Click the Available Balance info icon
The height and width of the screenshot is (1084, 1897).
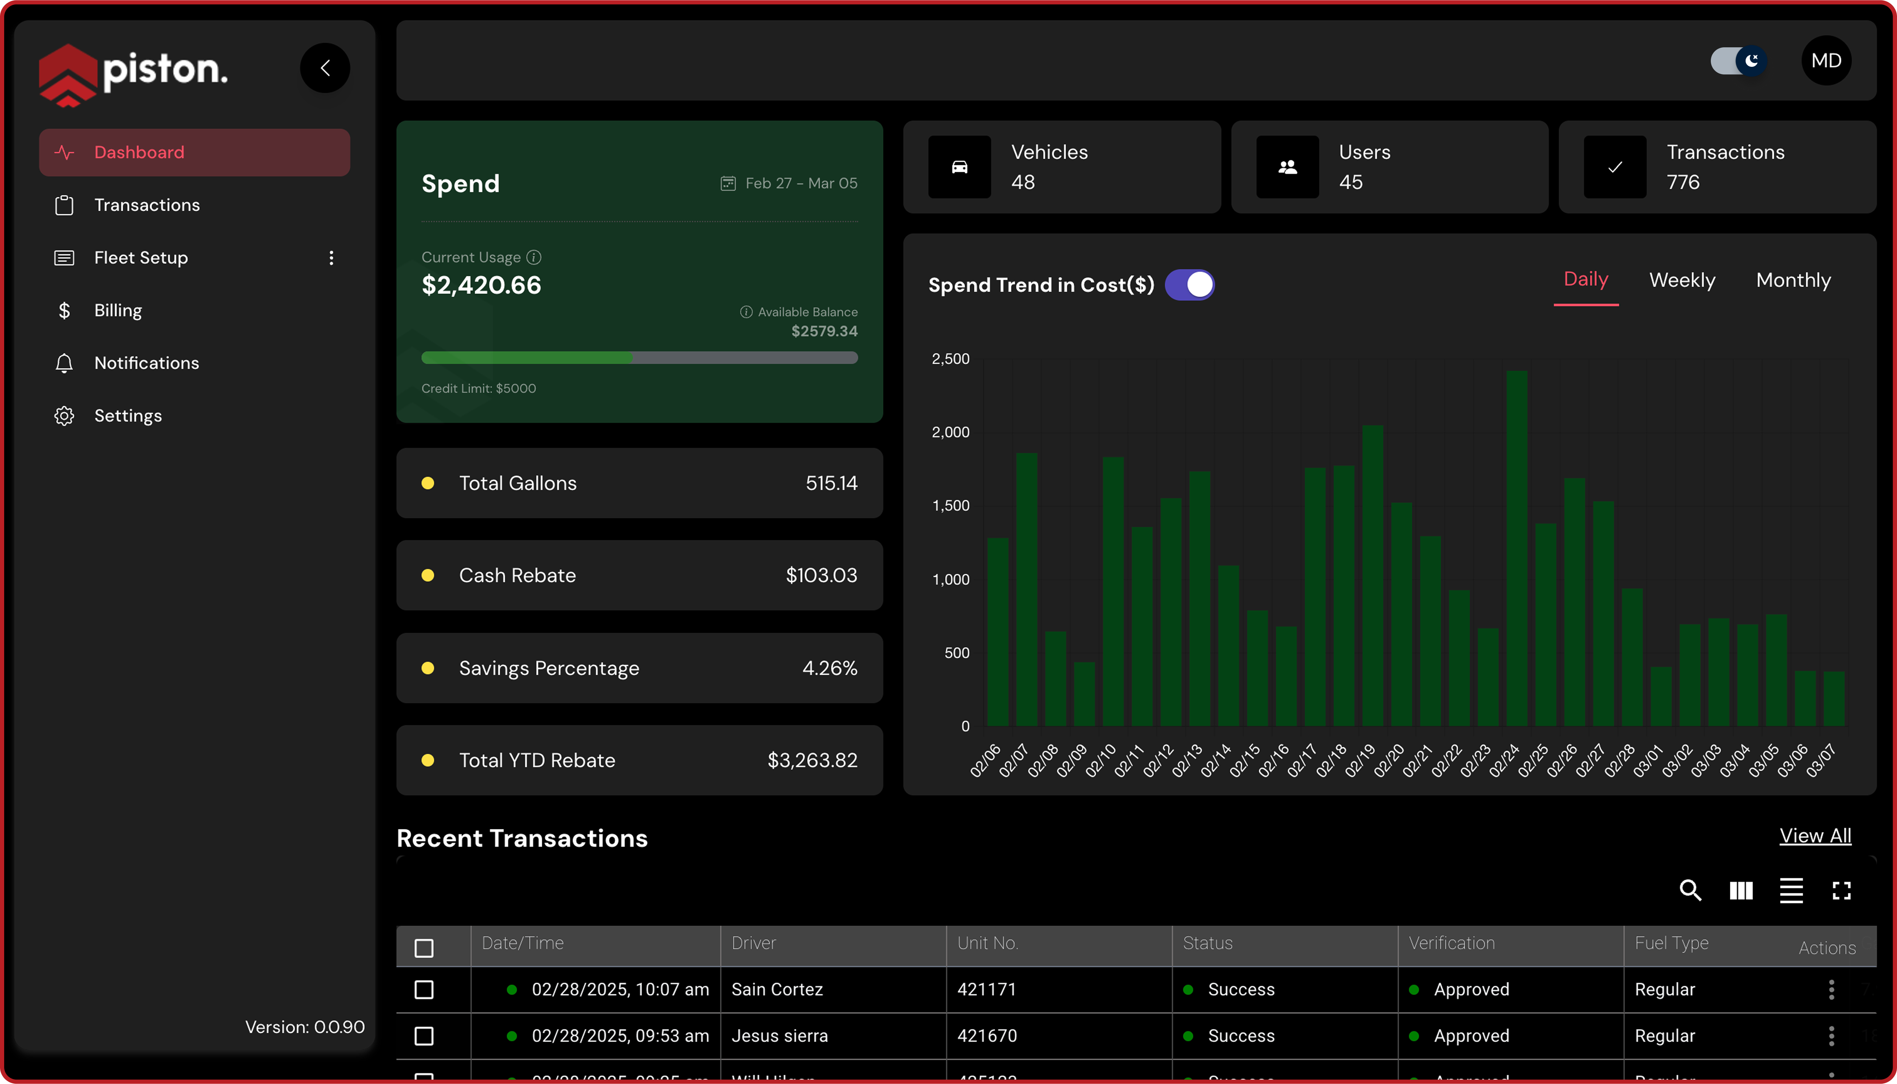745,312
